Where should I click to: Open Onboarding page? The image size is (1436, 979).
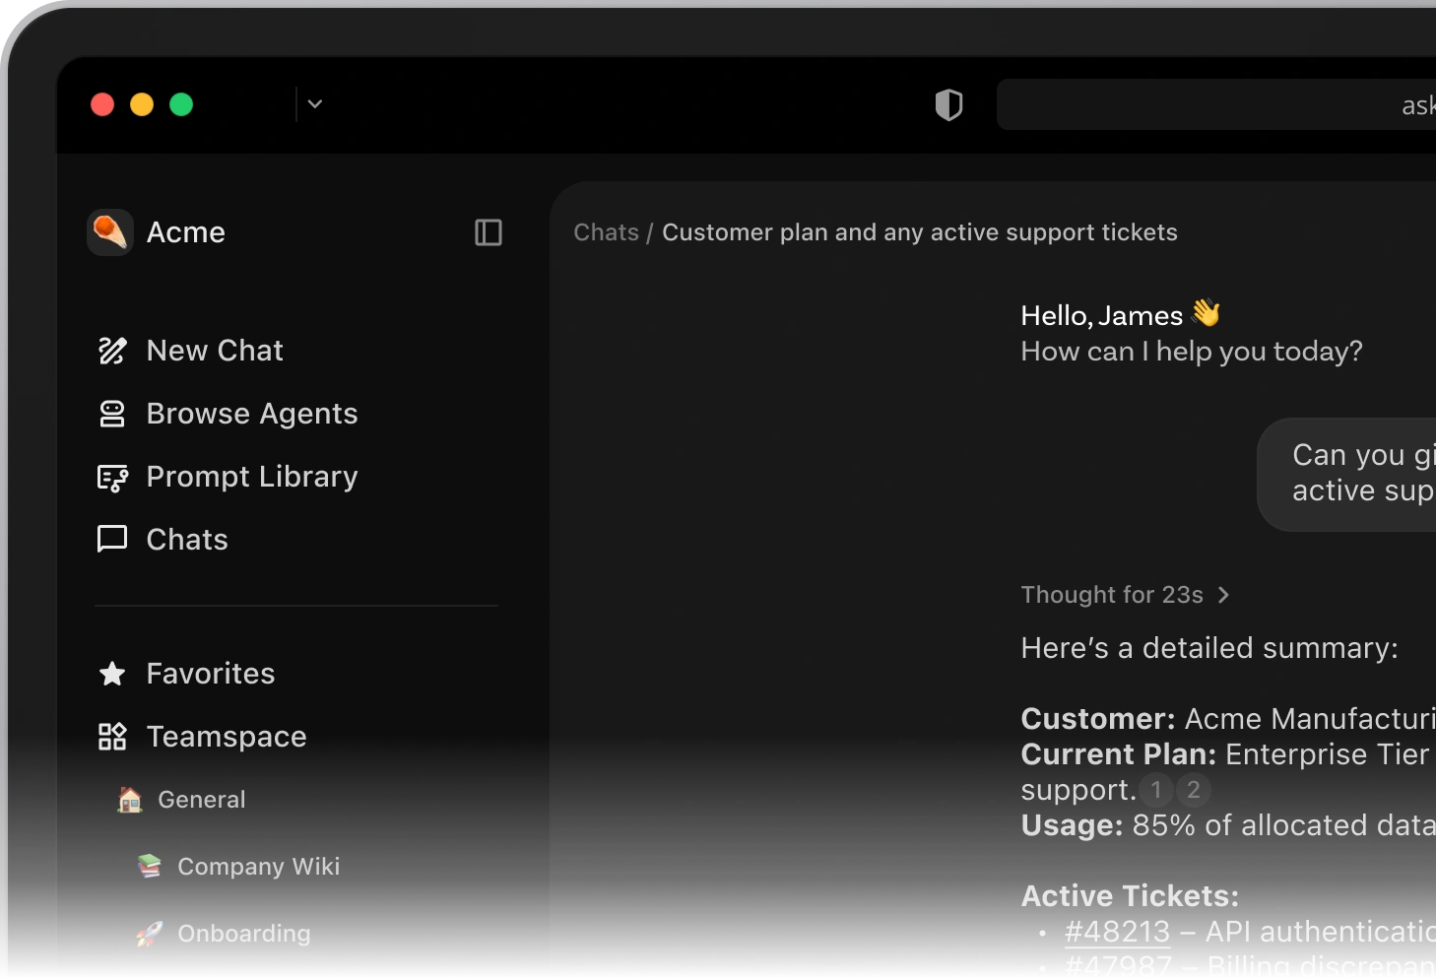point(244,934)
